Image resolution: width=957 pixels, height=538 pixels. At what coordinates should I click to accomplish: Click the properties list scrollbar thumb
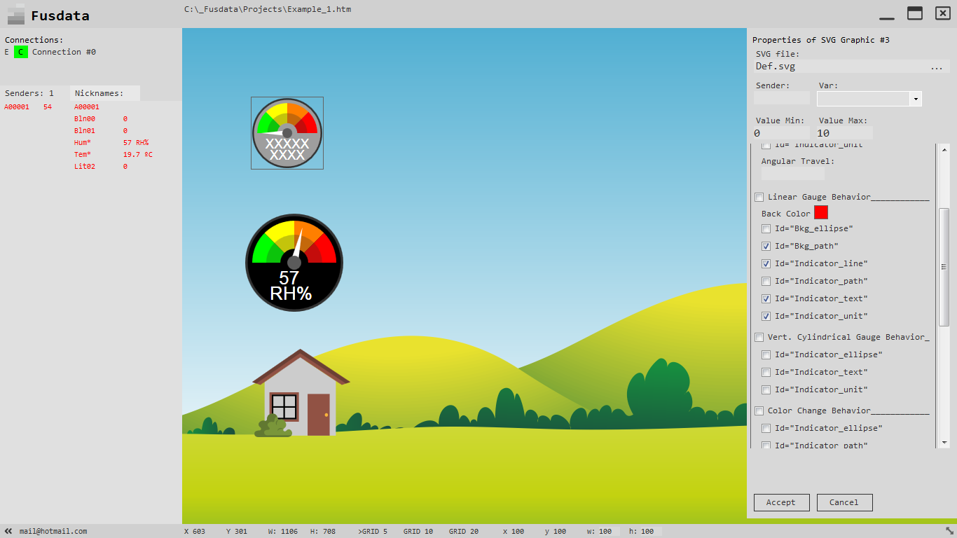[x=944, y=267]
